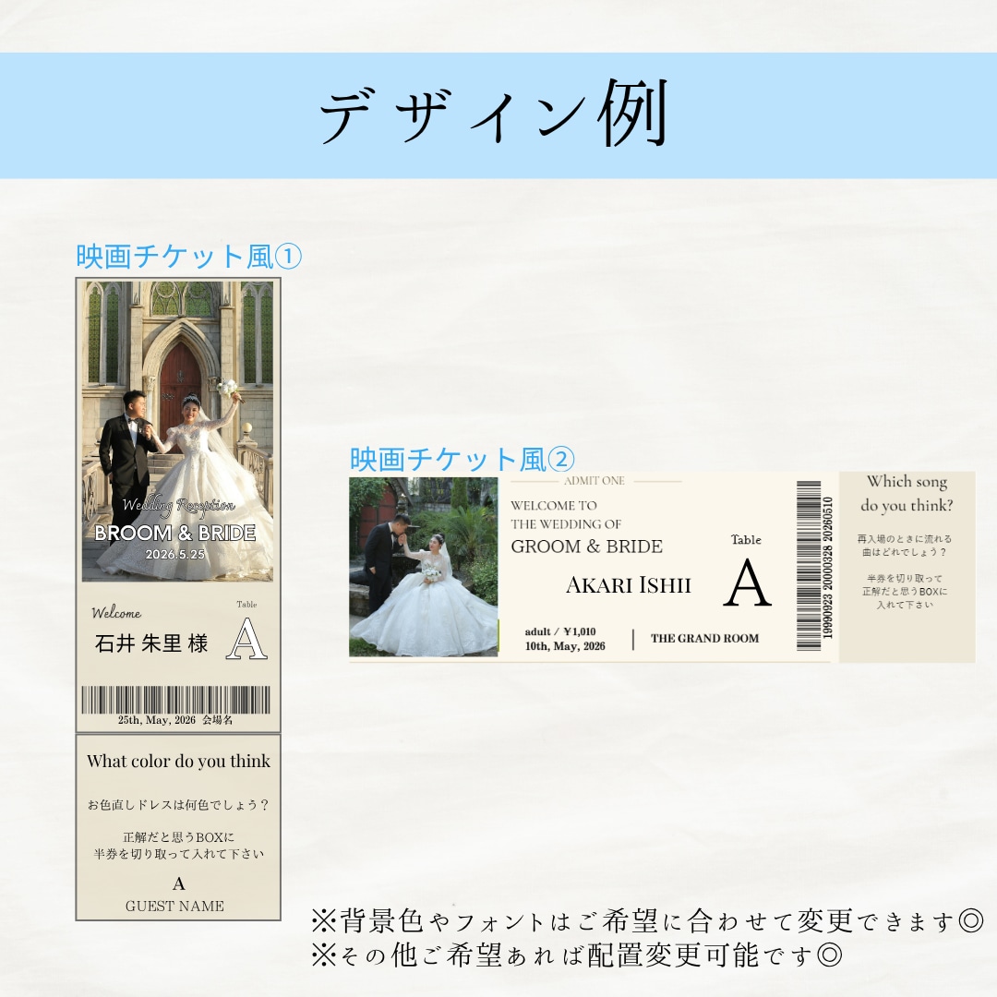Click '曲はどれでしょう？' text
Screen dimensions: 997x997
904,552
